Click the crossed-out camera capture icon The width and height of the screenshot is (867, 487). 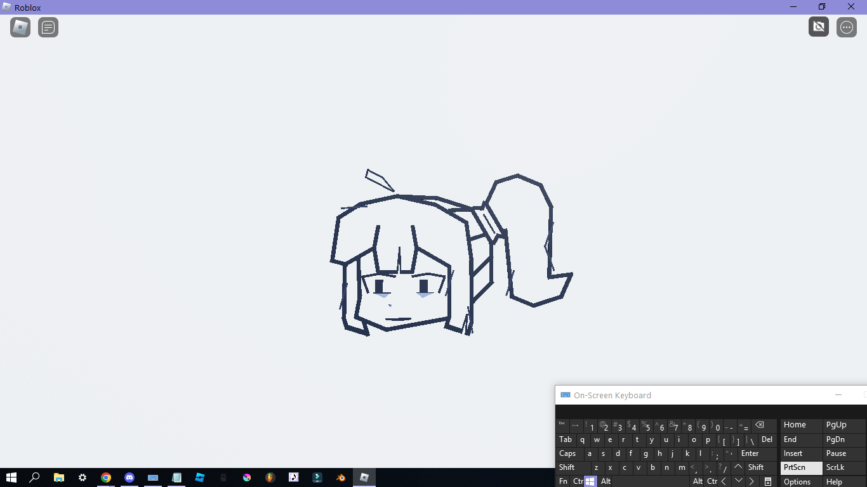(819, 27)
